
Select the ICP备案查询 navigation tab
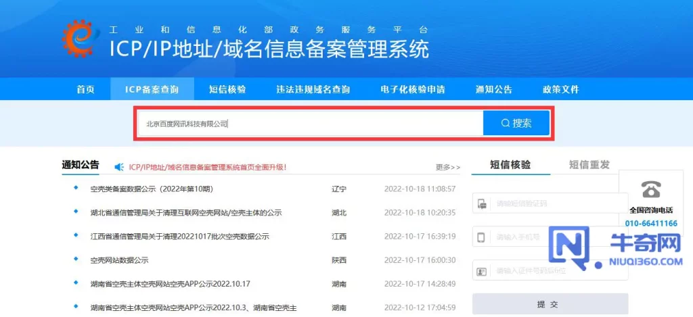[152, 90]
